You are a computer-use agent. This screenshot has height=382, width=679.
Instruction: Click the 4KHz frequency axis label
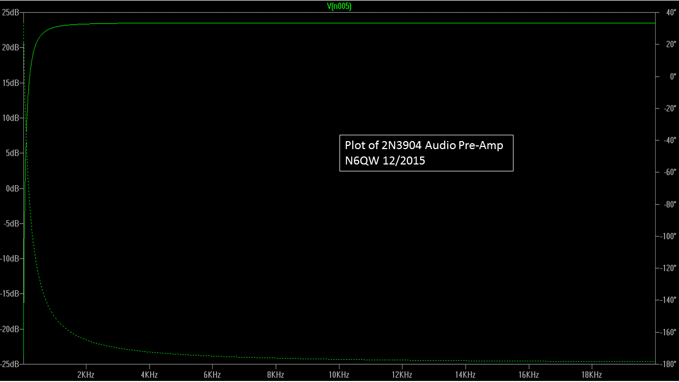coord(149,375)
